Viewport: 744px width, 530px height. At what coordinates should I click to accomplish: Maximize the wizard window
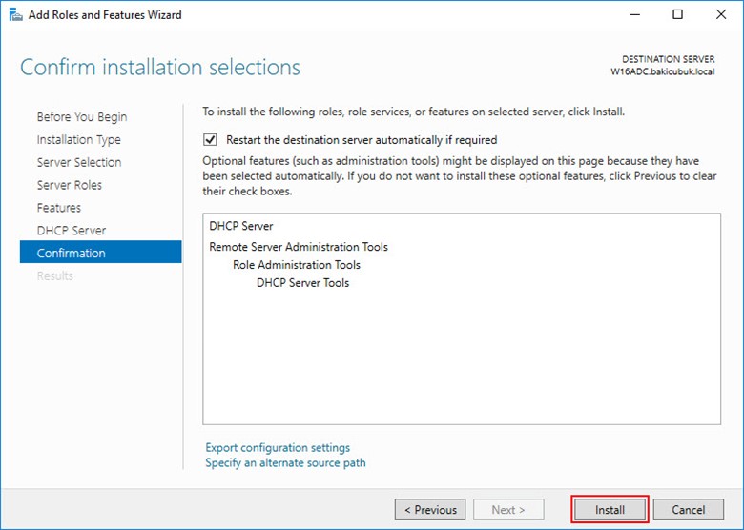(x=677, y=14)
